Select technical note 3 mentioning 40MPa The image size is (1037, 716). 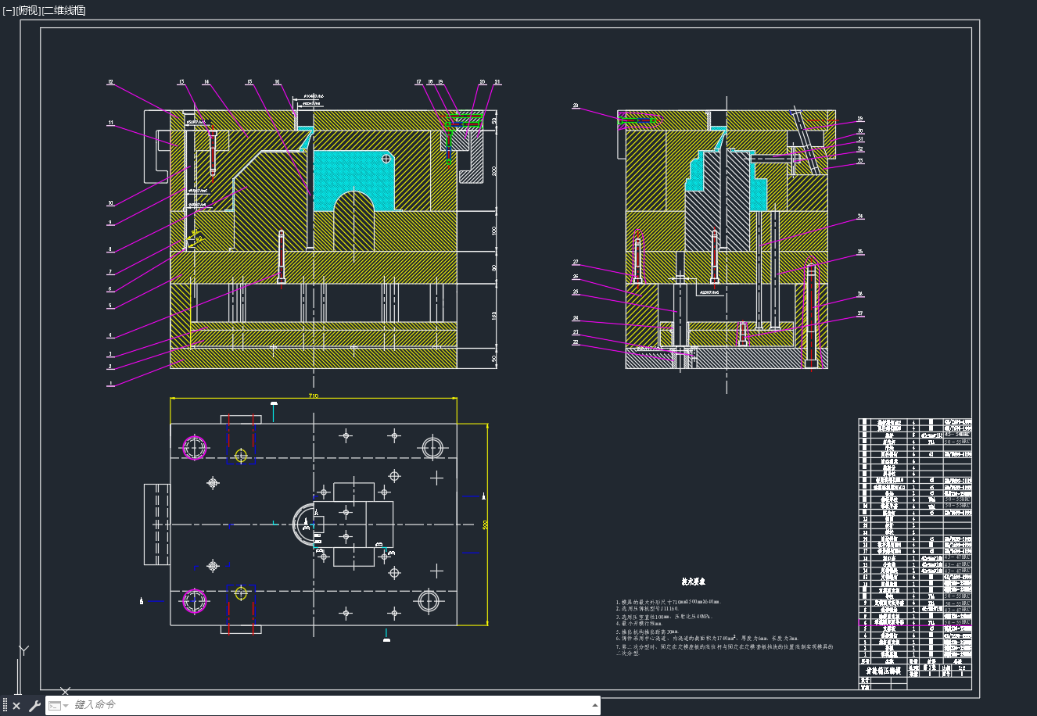click(664, 617)
